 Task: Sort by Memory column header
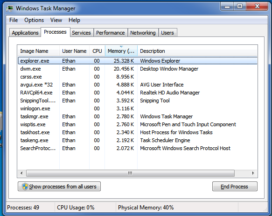click(121, 51)
